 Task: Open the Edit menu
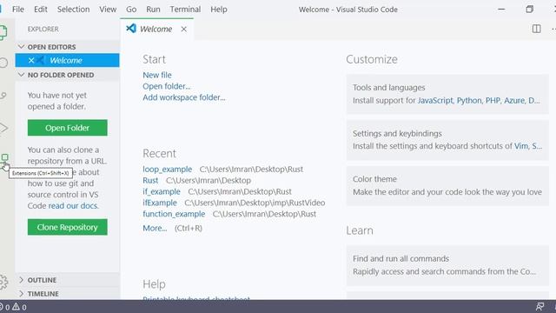pos(41,10)
